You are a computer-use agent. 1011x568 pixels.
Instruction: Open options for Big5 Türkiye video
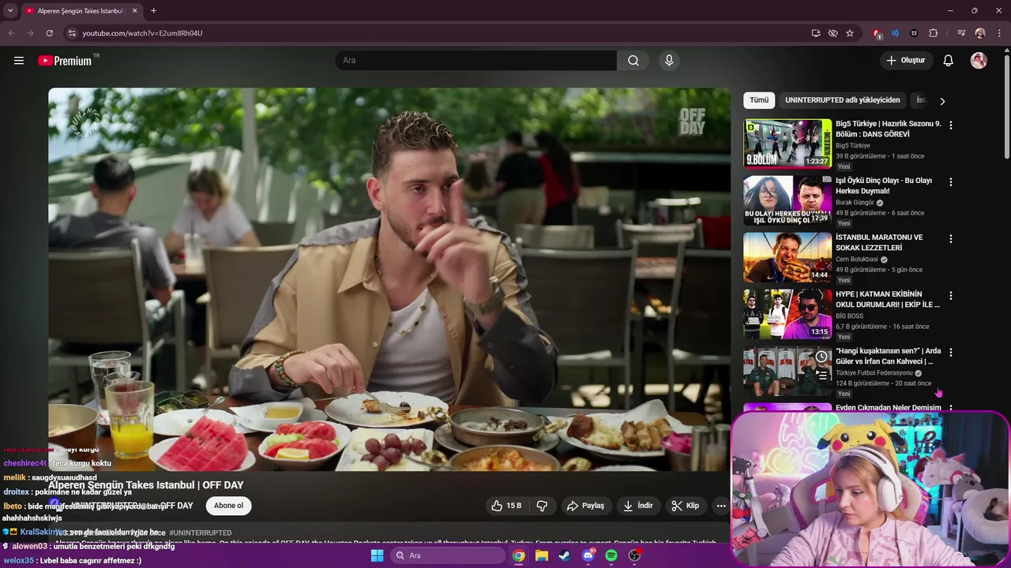951,125
